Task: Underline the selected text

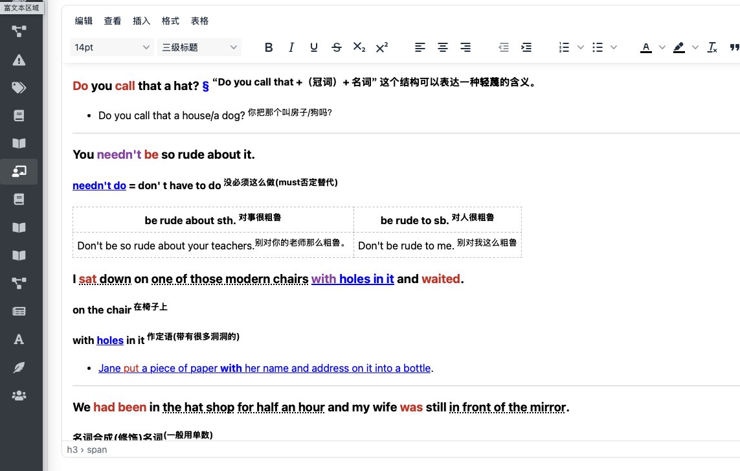Action: click(314, 47)
